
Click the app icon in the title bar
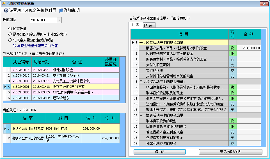tap(3, 3)
